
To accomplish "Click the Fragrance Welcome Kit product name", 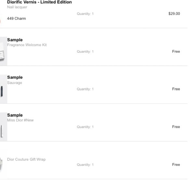I will click(27, 45).
